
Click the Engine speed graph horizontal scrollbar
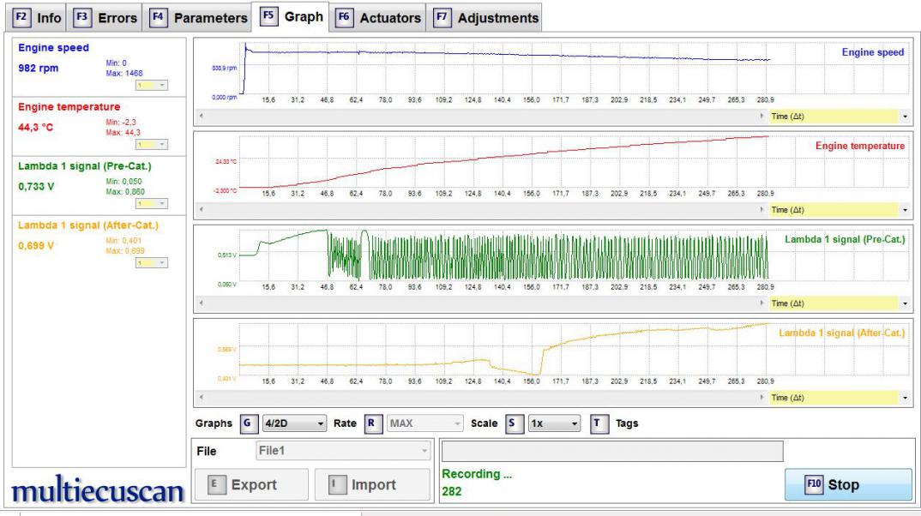480,116
